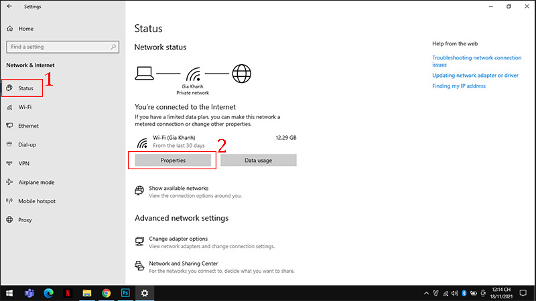
Task: Open Finding my IP address help link
Action: (459, 86)
